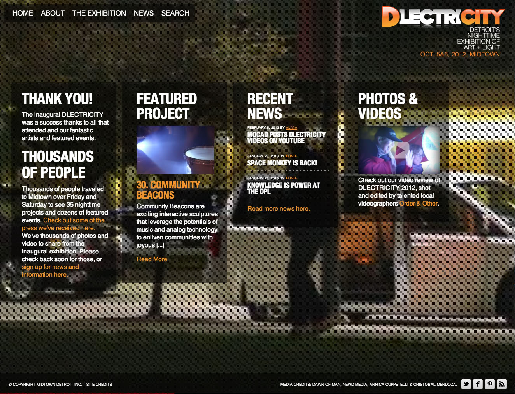Open the 'Order & Other' videographers link
Image resolution: width=515 pixels, height=394 pixels.
[419, 204]
